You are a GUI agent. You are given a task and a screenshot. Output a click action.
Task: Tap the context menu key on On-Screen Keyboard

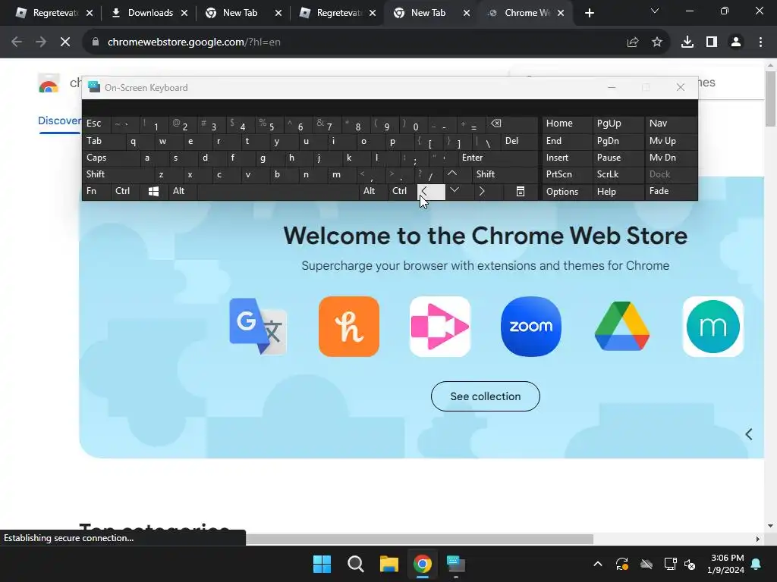(x=521, y=191)
